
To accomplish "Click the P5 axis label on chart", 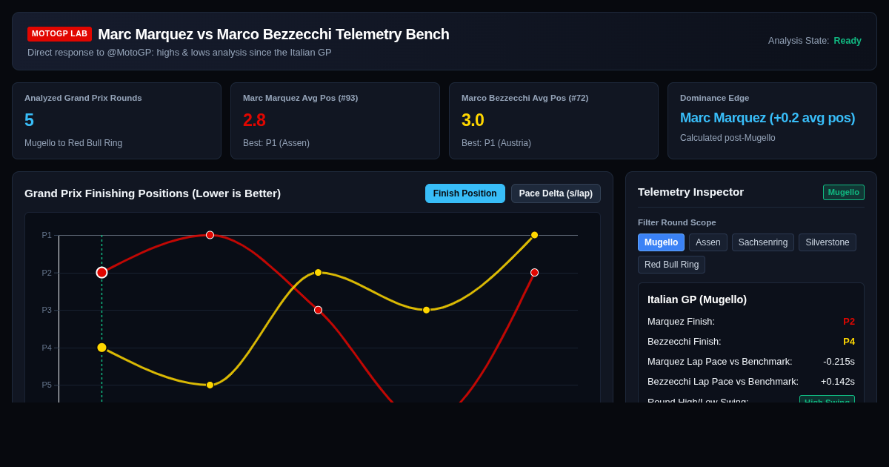I will [47, 385].
